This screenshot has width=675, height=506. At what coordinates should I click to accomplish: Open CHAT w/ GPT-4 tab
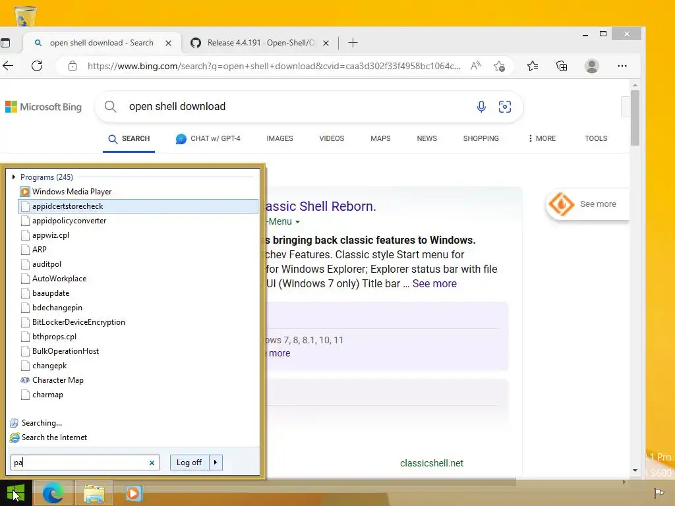[x=208, y=138]
